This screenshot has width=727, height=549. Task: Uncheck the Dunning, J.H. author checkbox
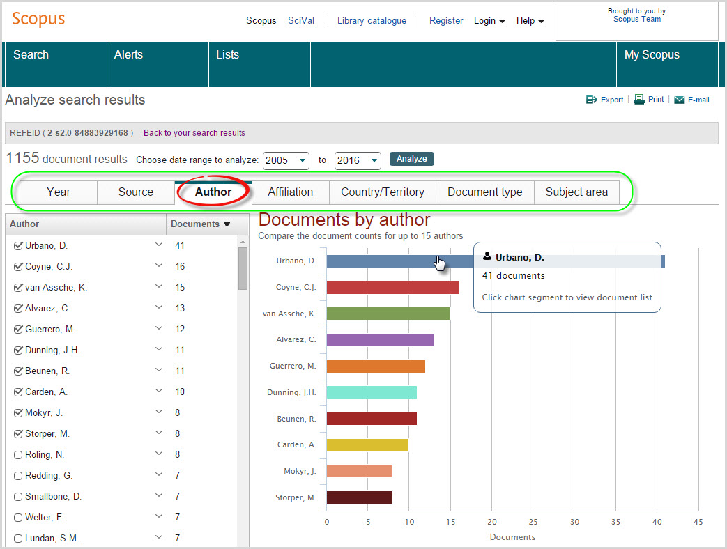(18, 350)
